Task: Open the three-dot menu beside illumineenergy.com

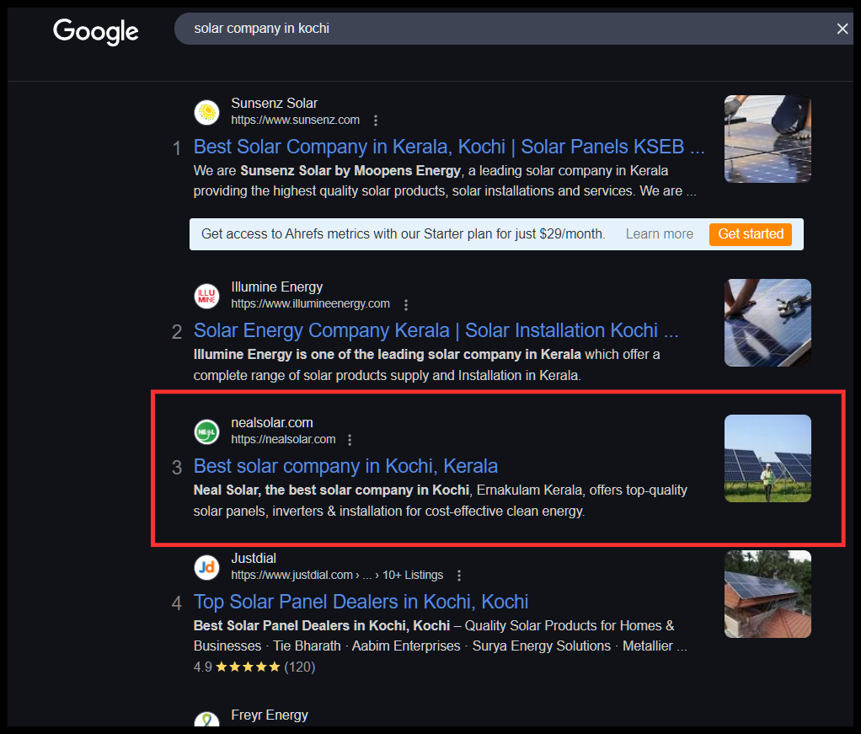Action: [x=406, y=304]
